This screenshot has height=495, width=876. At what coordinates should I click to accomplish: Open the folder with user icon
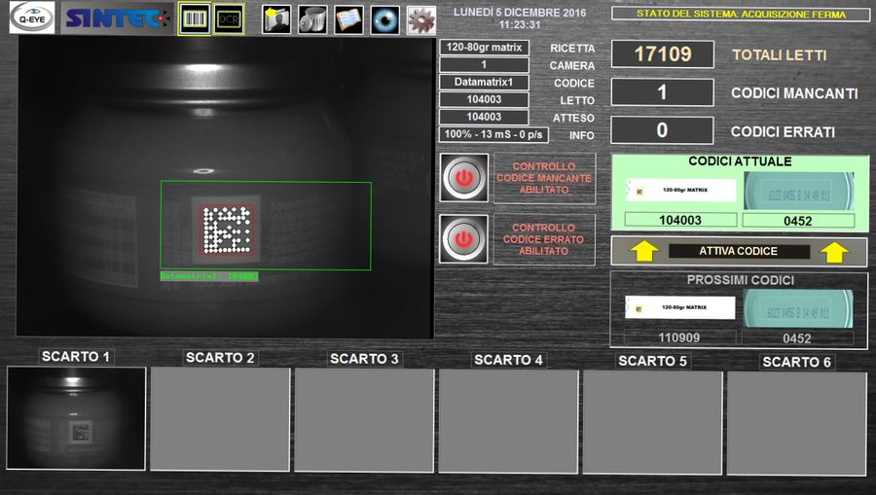click(276, 19)
